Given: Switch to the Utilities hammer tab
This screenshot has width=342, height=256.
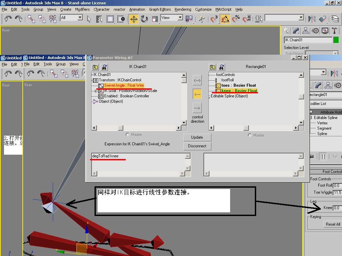Looking at the screenshot, I should [x=334, y=31].
